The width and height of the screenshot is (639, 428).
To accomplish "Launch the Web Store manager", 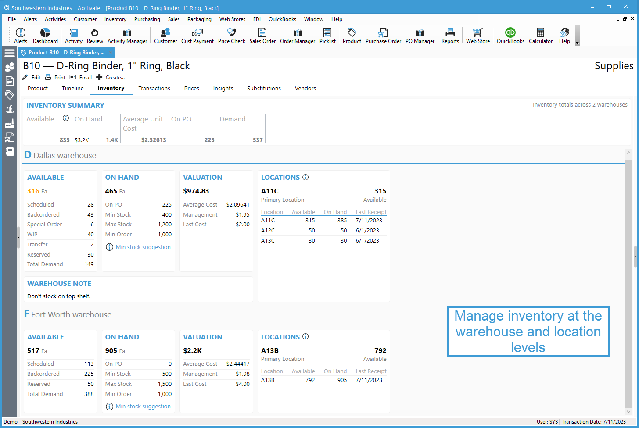I will [x=477, y=35].
